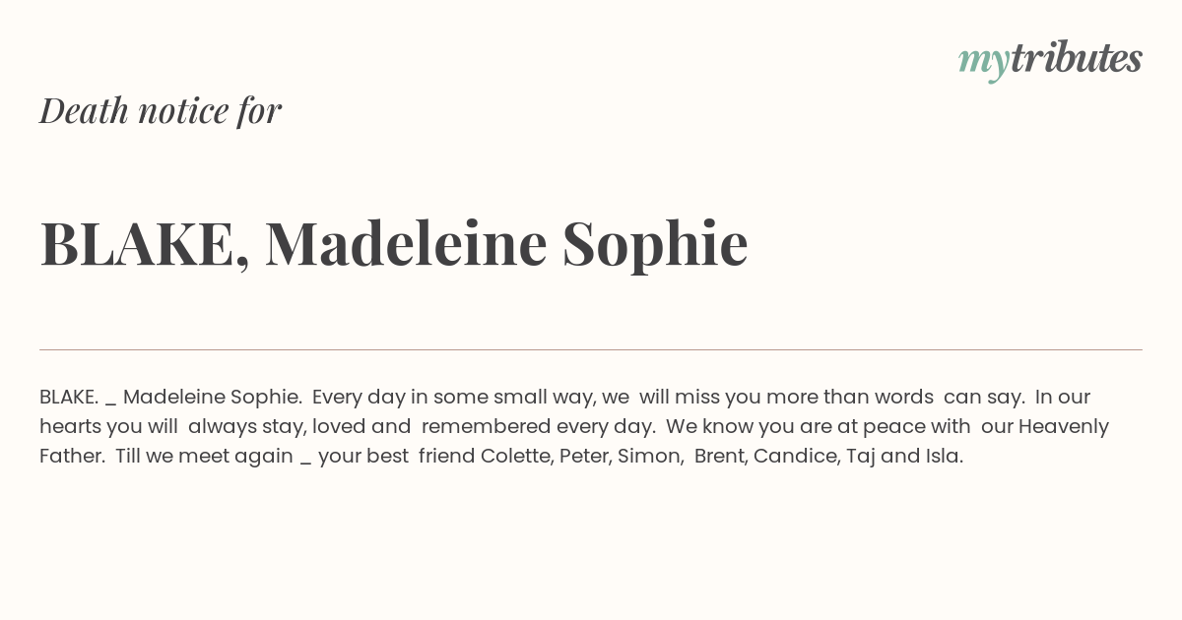Click the title "BLAKE, Madeleine Sophie"
Image resolution: width=1182 pixels, height=620 pixels.
pyautogui.click(x=394, y=244)
